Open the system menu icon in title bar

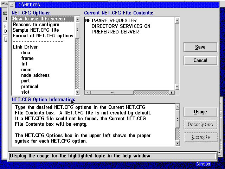coord(12,5)
